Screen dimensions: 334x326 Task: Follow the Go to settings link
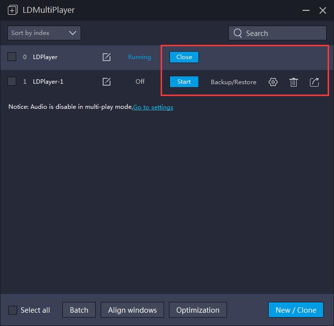tap(153, 107)
